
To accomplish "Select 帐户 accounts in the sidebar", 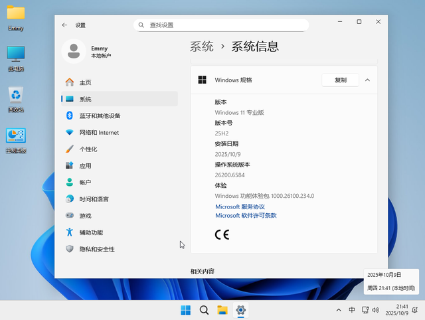I will [x=85, y=183].
